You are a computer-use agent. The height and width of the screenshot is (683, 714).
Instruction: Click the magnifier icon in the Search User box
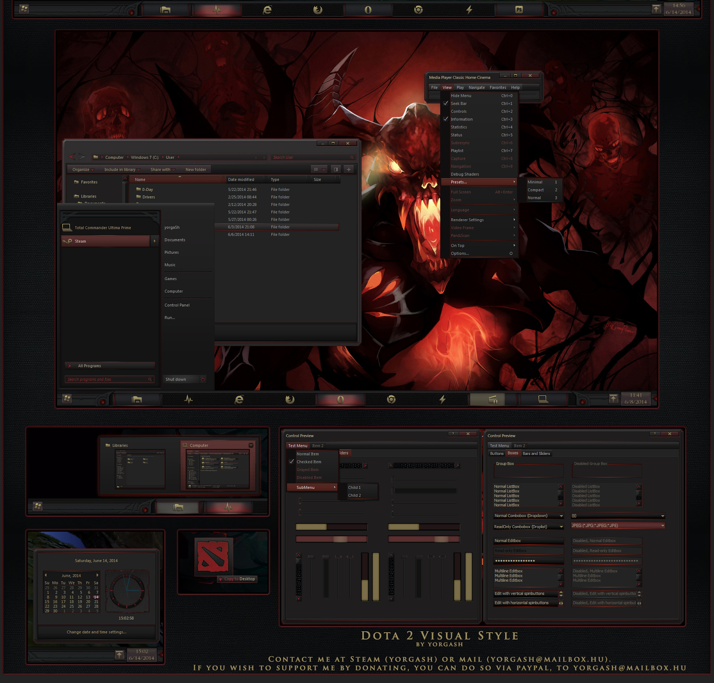pyautogui.click(x=352, y=157)
